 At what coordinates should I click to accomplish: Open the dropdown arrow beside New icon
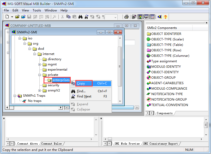pos(12,17)
